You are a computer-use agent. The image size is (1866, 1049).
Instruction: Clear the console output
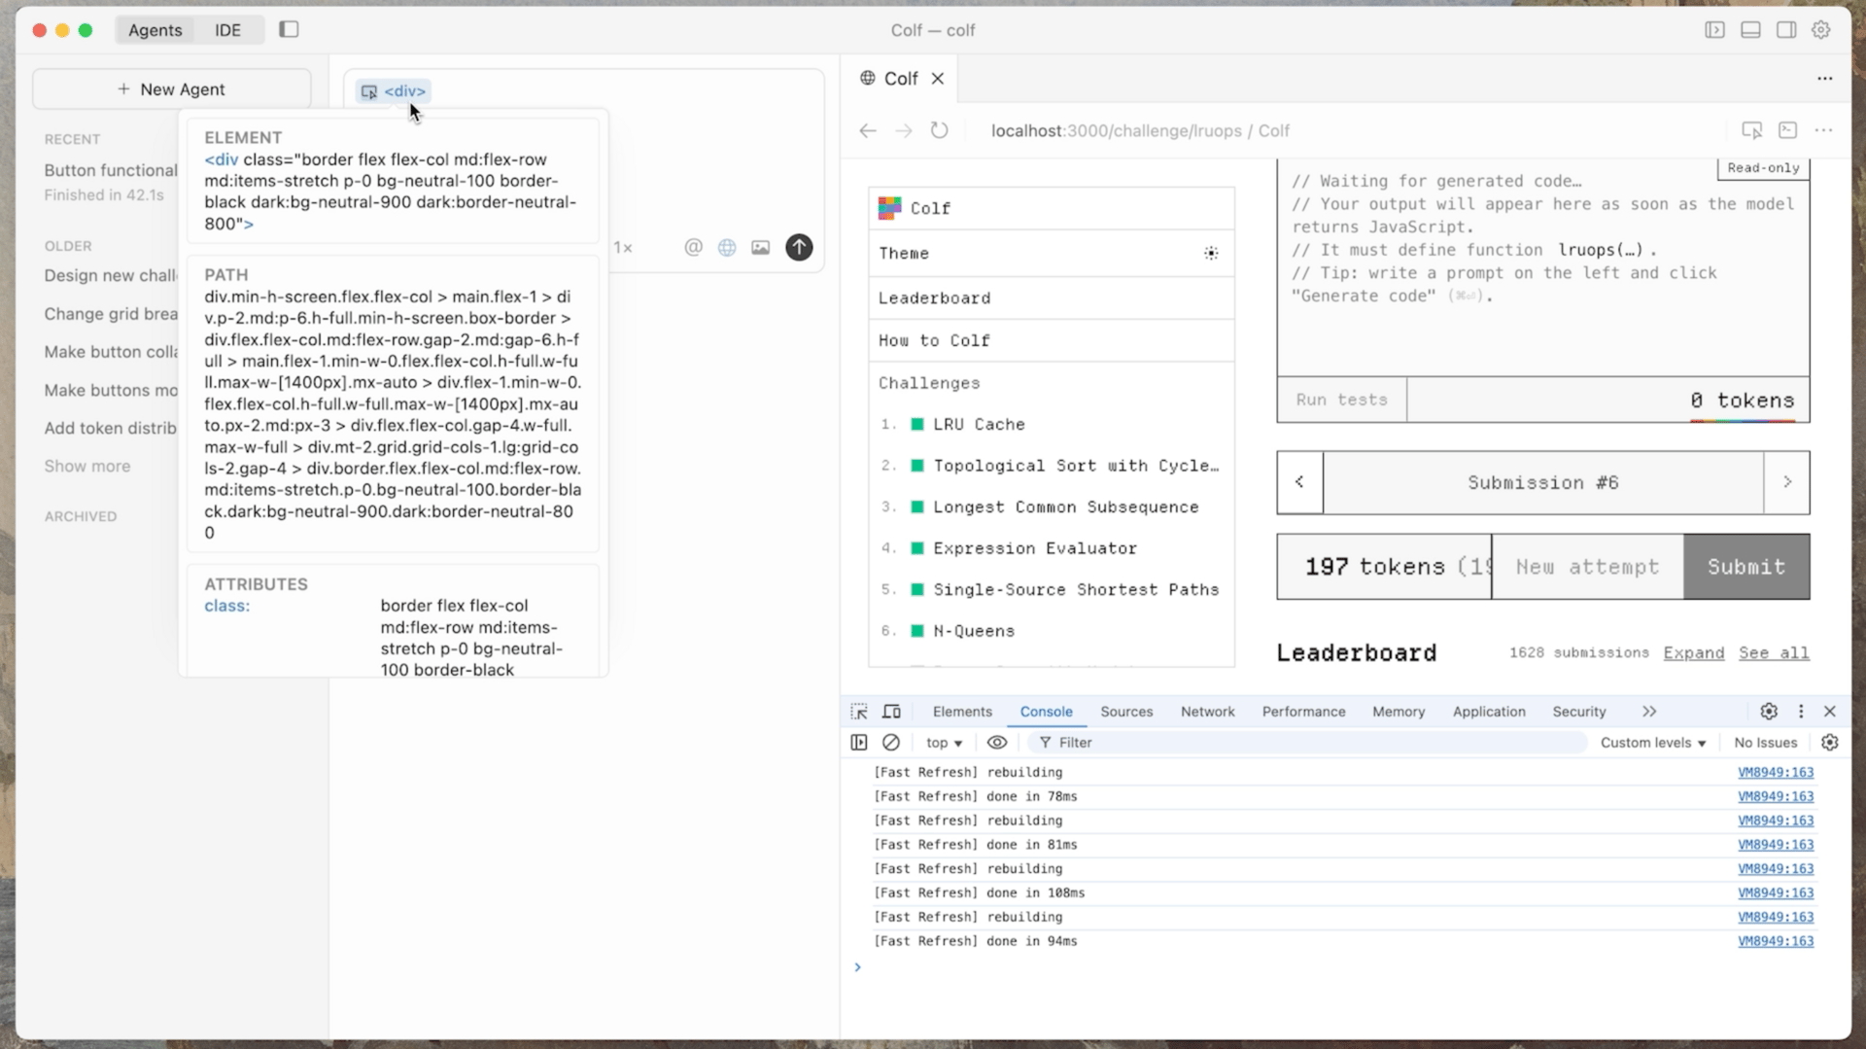click(891, 743)
